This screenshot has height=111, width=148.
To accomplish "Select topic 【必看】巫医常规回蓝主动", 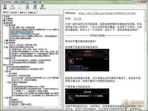I will [x=26, y=69].
